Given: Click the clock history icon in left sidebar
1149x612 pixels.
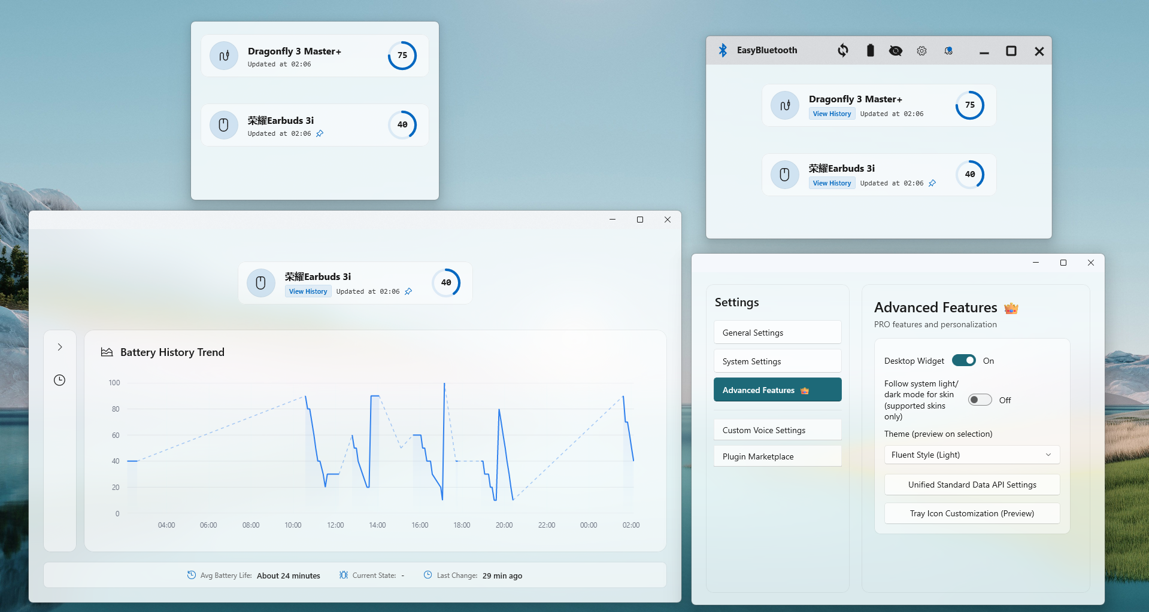Looking at the screenshot, I should (x=60, y=380).
